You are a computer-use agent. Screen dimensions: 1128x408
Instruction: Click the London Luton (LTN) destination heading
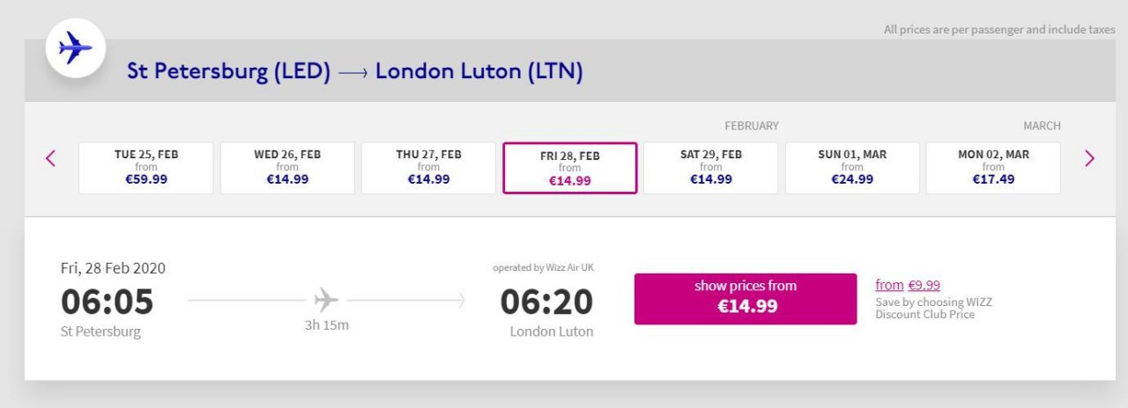tap(479, 71)
